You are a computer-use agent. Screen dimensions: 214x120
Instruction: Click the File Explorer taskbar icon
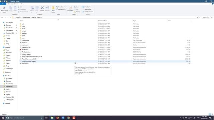(x=52, y=118)
